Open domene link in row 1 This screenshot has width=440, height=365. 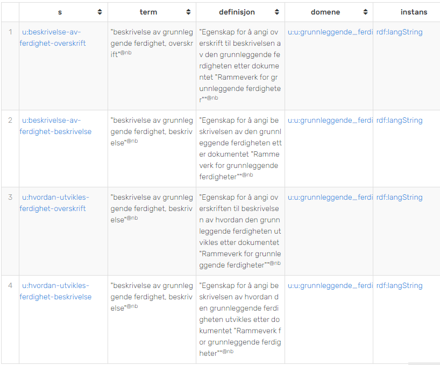point(330,32)
